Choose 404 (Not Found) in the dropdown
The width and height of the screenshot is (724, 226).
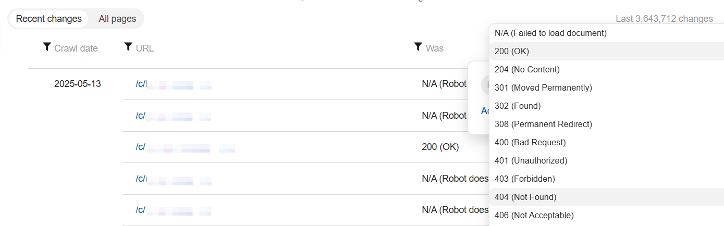pos(525,197)
